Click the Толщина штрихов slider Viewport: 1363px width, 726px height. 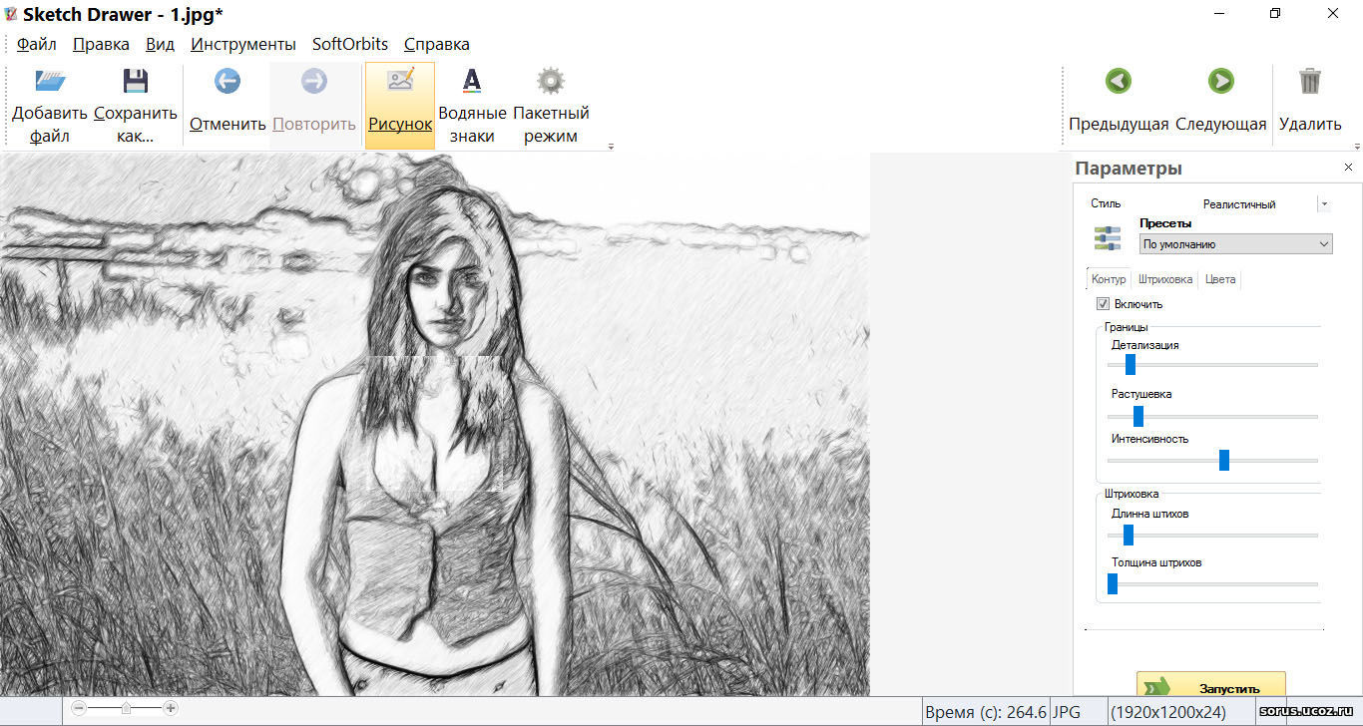coord(1212,583)
